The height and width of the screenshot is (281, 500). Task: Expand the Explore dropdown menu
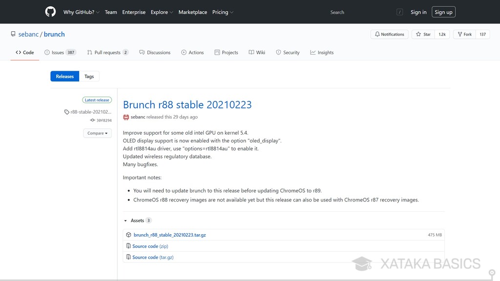(162, 12)
